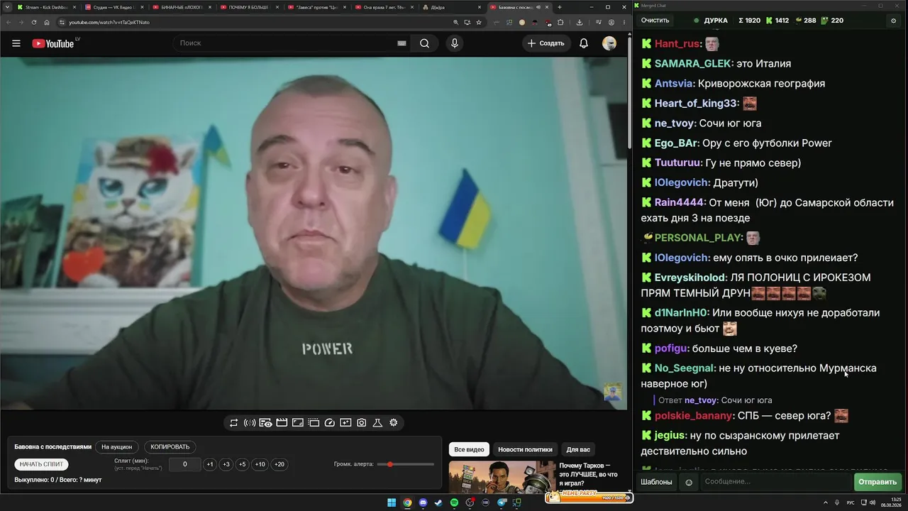Open Discord from the taskbar

click(423, 502)
